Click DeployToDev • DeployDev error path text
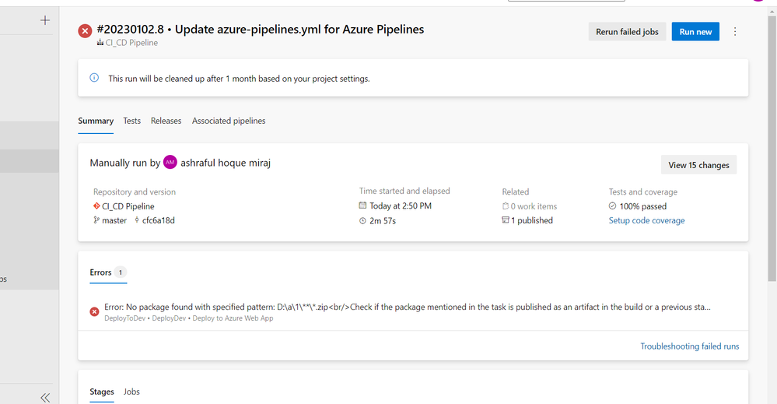 pyautogui.click(x=189, y=318)
